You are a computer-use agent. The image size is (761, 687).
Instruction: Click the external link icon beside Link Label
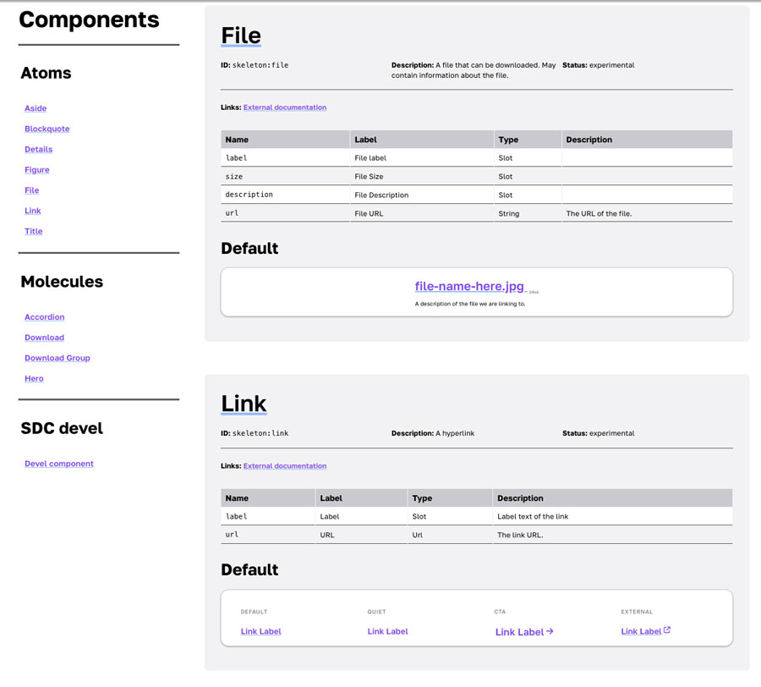667,630
